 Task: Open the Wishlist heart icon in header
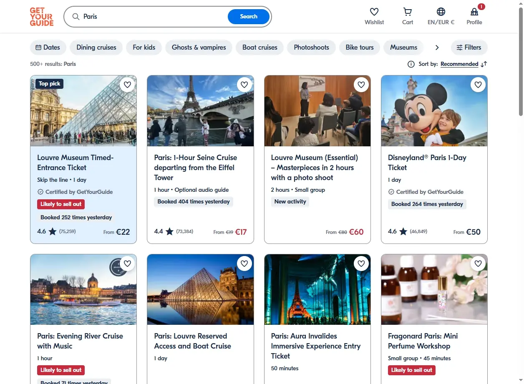pyautogui.click(x=374, y=12)
